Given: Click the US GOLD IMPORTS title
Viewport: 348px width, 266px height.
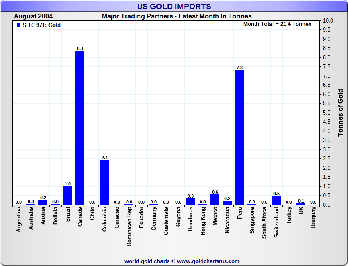Looking at the screenshot, I should point(174,6).
